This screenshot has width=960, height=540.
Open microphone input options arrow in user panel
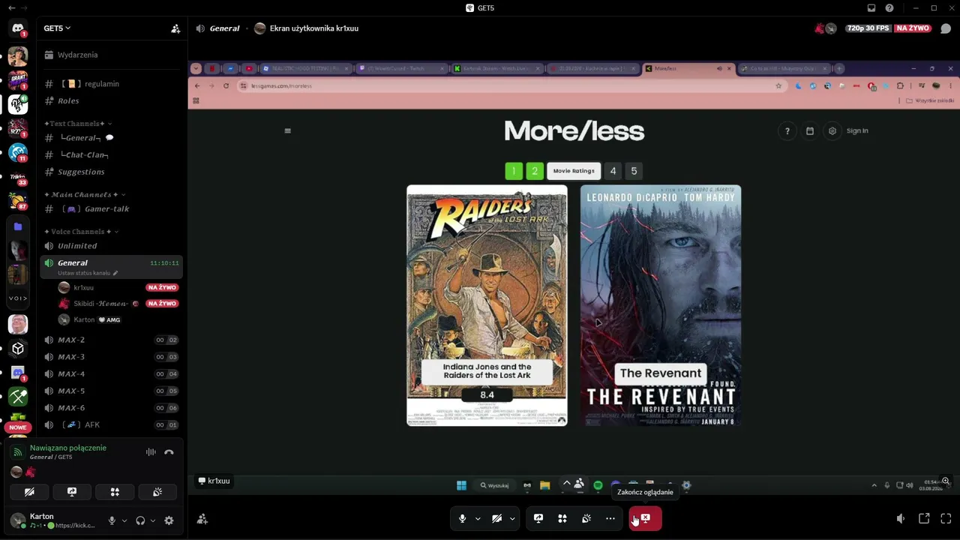124,520
